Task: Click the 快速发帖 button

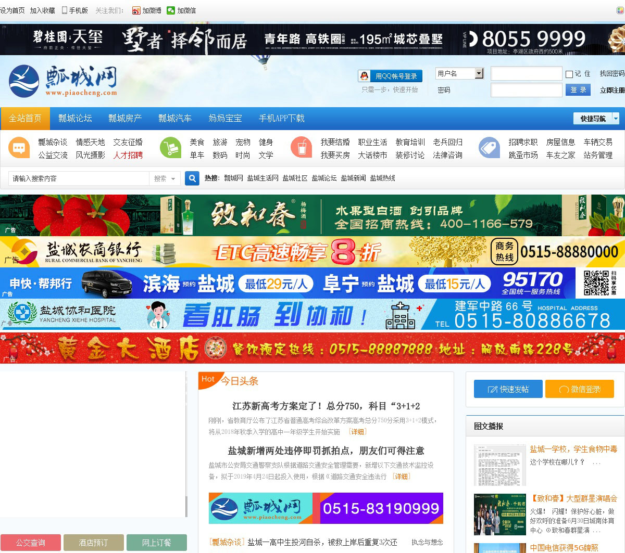Action: coord(508,389)
